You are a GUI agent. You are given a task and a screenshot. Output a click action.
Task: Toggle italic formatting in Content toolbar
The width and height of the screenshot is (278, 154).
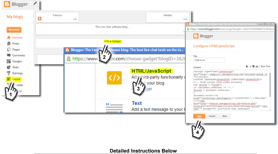point(250,66)
